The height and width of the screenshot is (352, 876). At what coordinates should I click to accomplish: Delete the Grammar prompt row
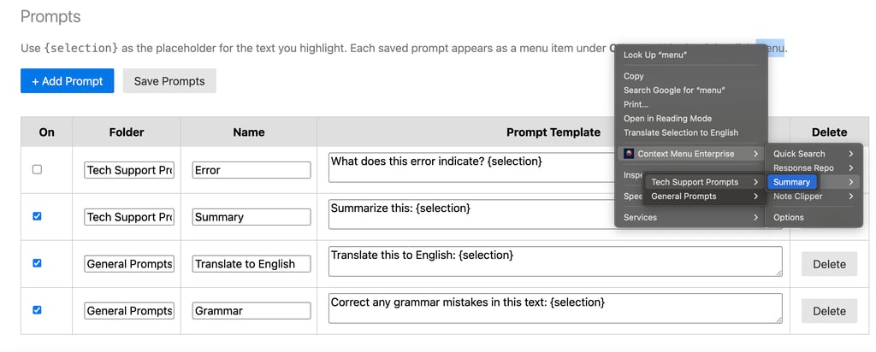point(828,311)
